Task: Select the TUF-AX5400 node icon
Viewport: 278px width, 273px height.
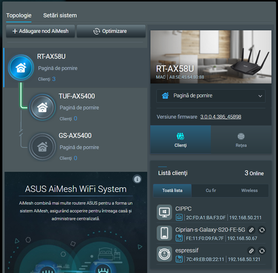Action: pos(42,107)
